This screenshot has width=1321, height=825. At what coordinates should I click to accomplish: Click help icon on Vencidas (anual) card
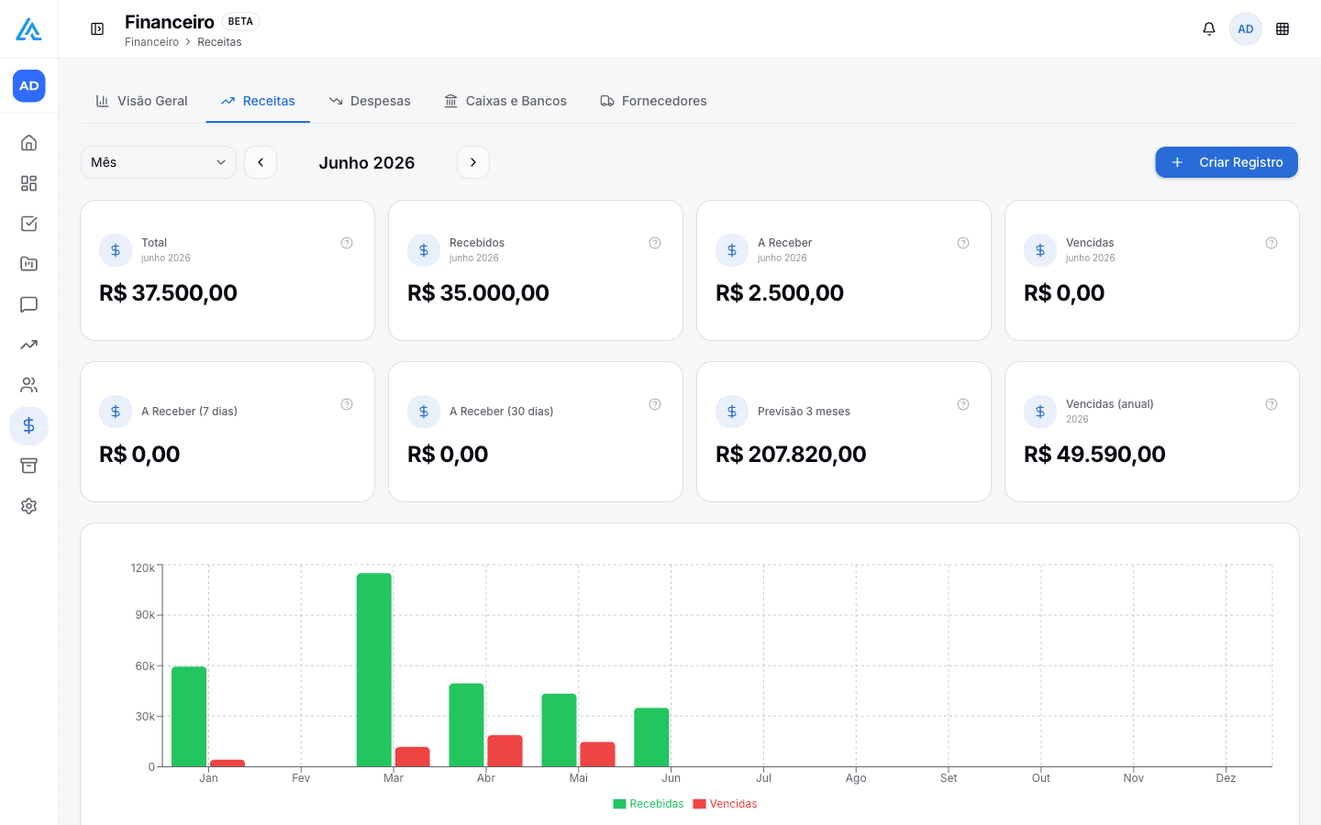(1271, 404)
